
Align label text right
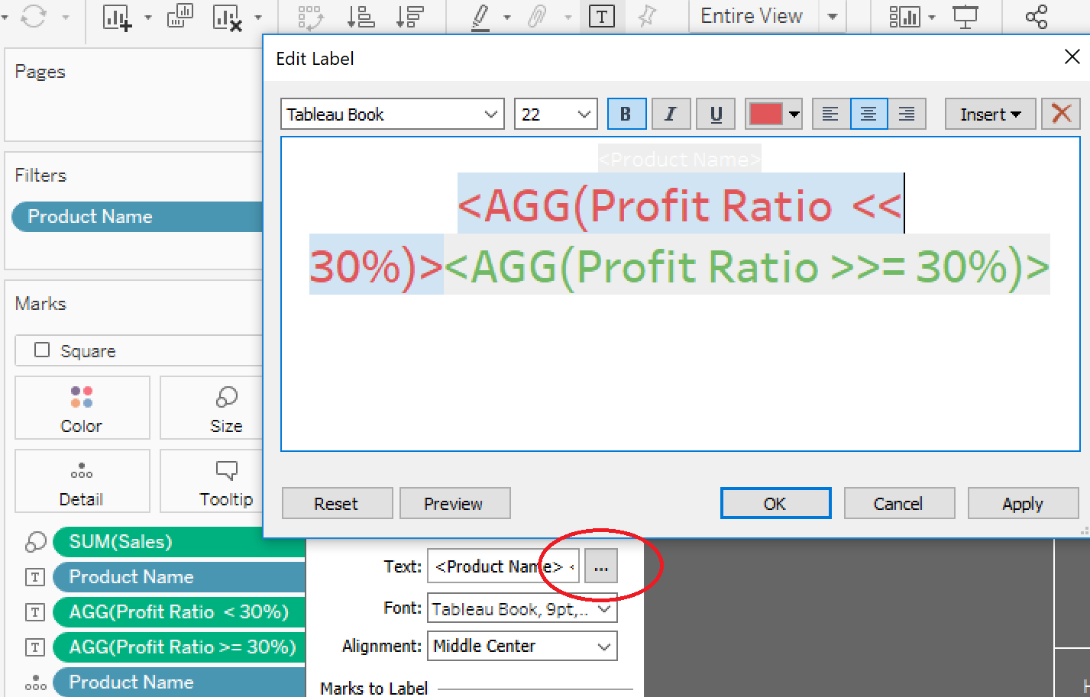(x=907, y=114)
